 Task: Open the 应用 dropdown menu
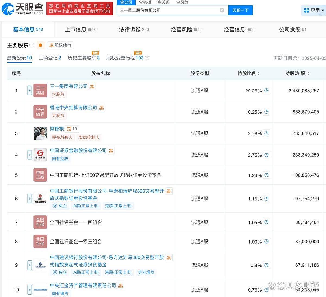pyautogui.click(x=314, y=10)
